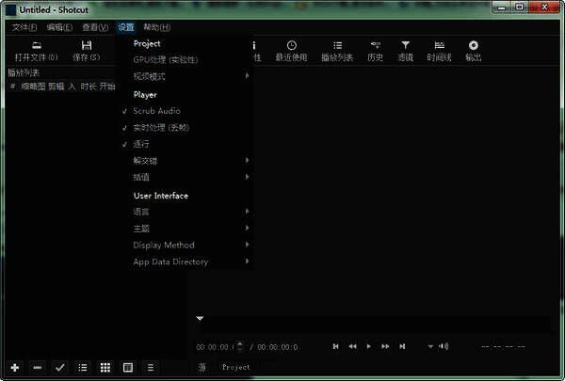565x381 pixels.
Task: Click the in/out point readout dashes
Action: pyautogui.click(x=503, y=347)
